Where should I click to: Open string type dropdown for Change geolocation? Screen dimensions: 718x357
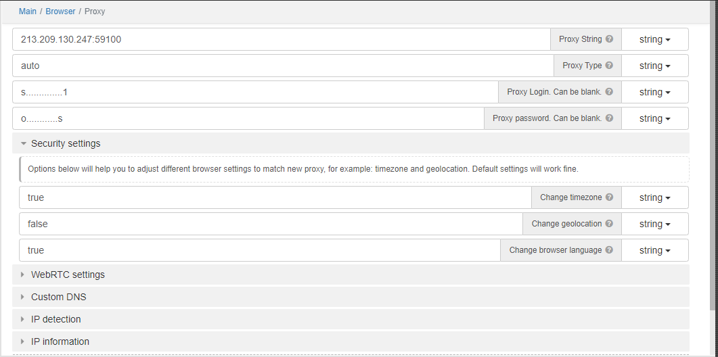tap(654, 224)
